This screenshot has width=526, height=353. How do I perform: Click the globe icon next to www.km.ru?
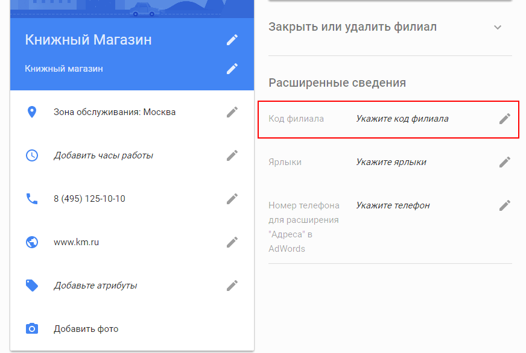(x=32, y=242)
